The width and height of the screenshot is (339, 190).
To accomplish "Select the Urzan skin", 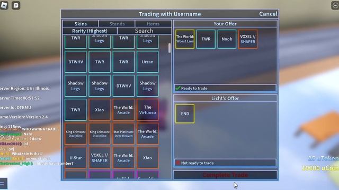I will coord(147,62).
